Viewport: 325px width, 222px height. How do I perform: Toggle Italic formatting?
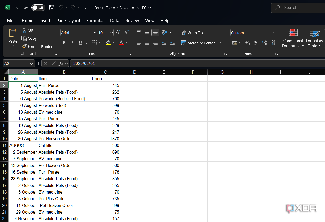tap(72, 43)
